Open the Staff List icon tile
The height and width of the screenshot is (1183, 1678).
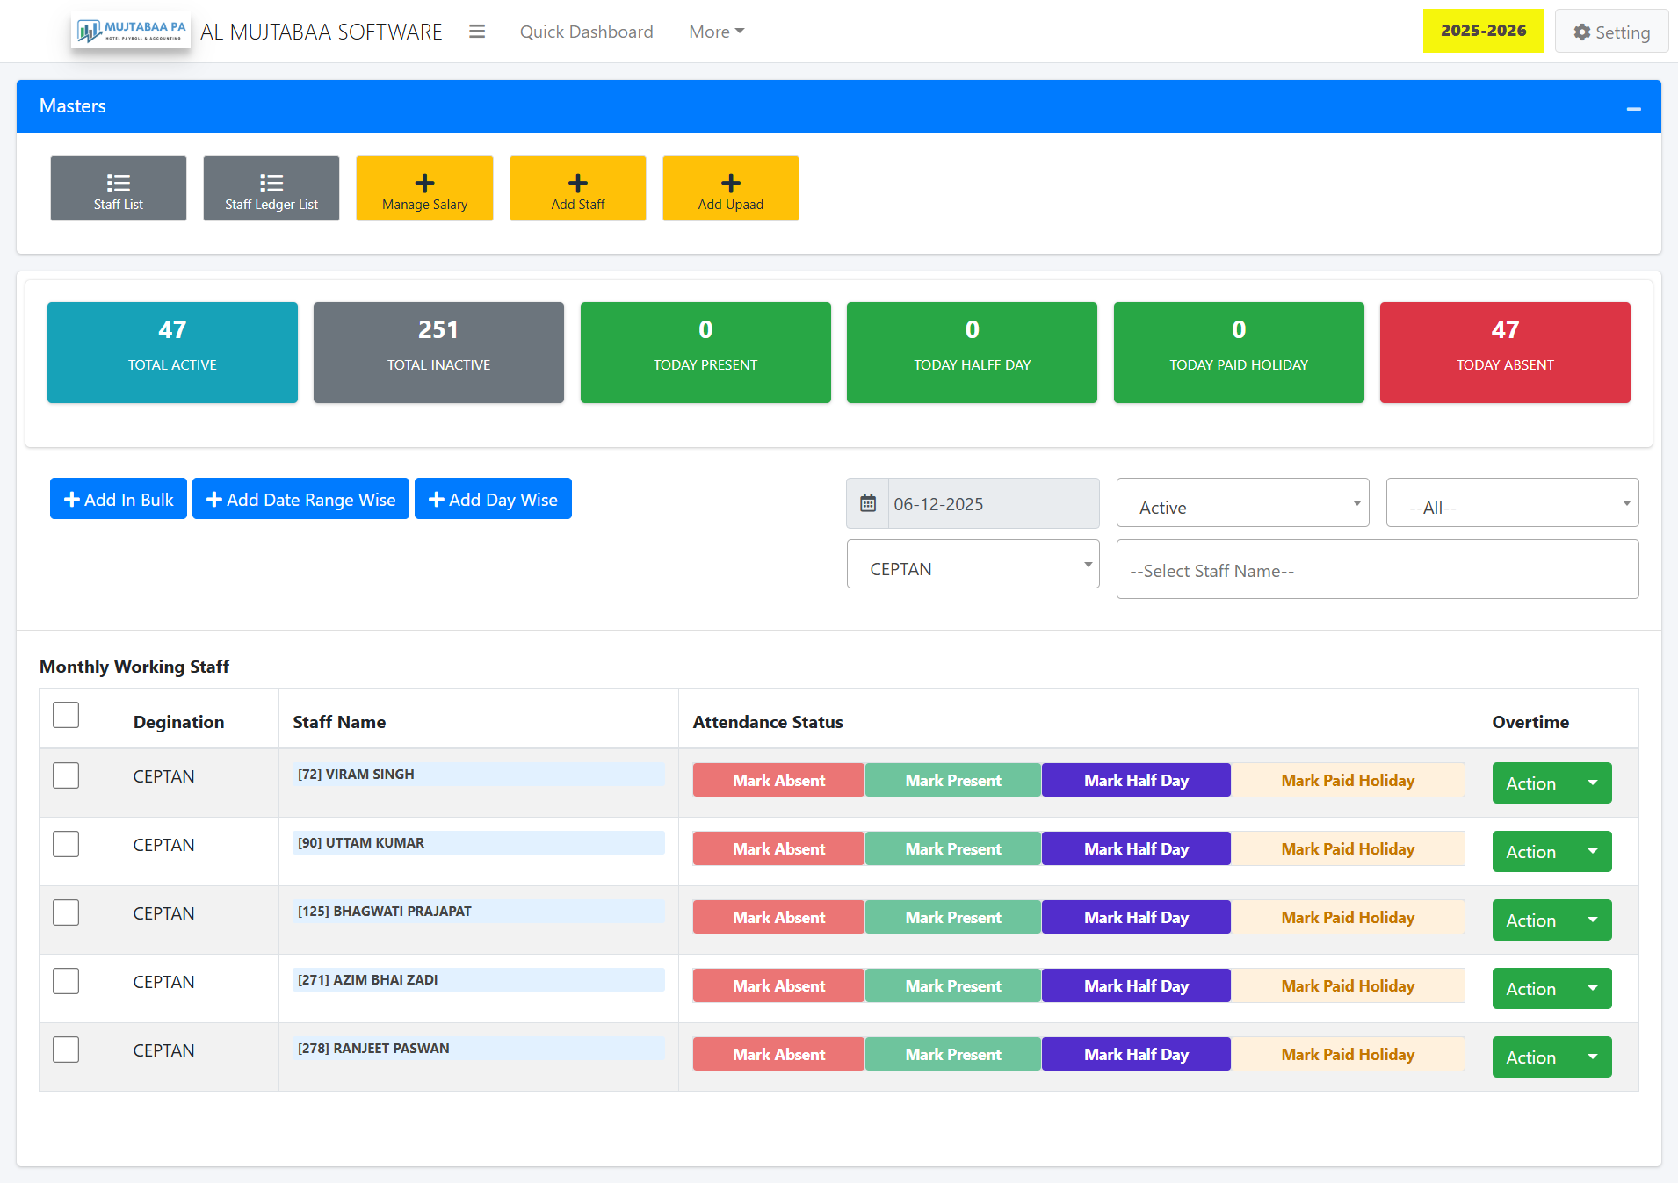119,189
